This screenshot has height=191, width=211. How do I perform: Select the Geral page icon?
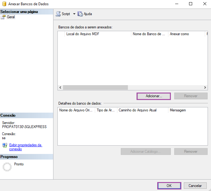coord(3,17)
